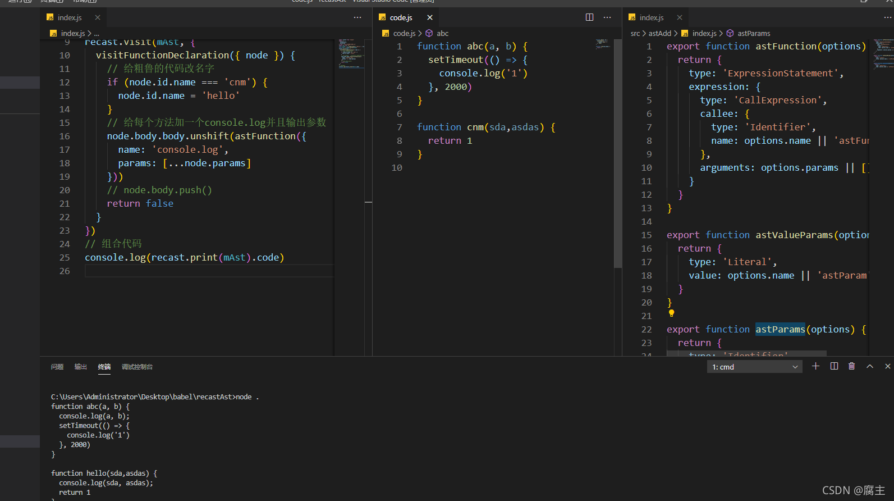
Task: Close the terminal panel
Action: point(887,366)
